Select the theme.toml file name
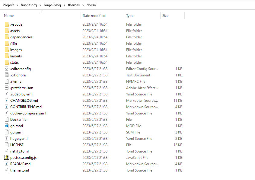This screenshot has width=255, height=180. pos(19,170)
